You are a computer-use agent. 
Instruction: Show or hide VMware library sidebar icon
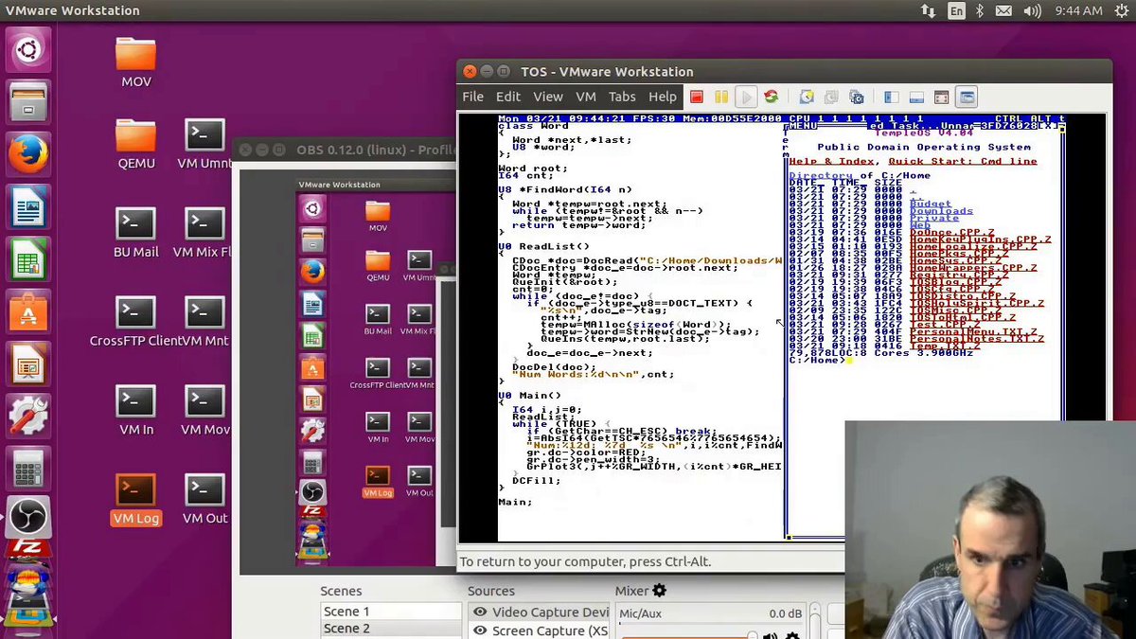click(892, 97)
